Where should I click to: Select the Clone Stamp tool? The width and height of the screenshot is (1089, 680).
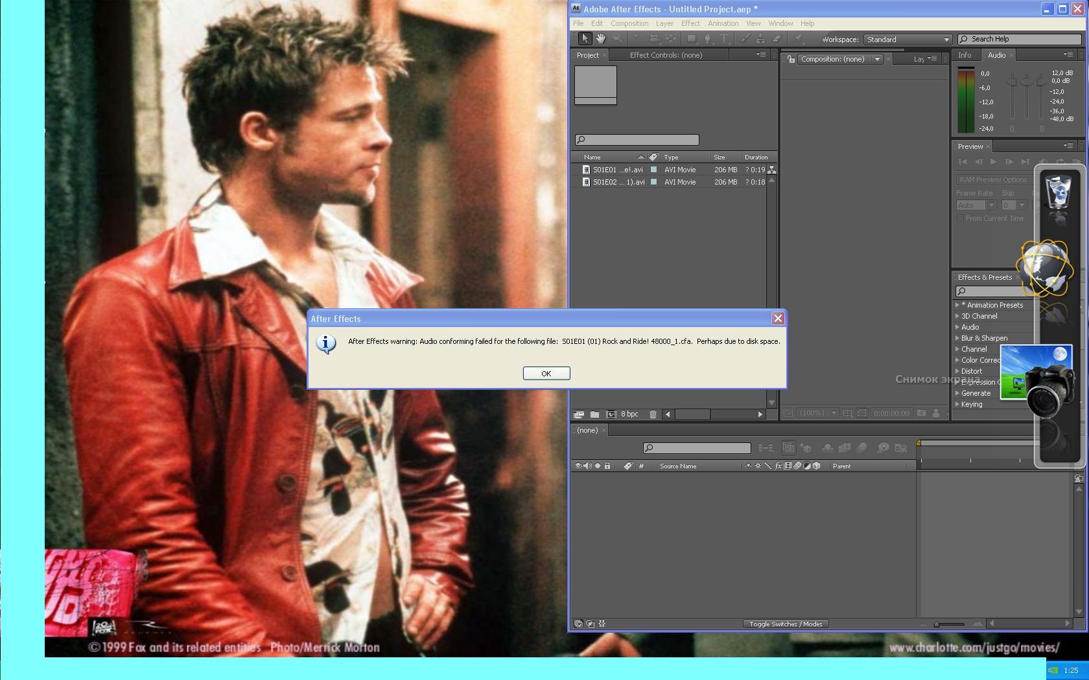pyautogui.click(x=760, y=39)
